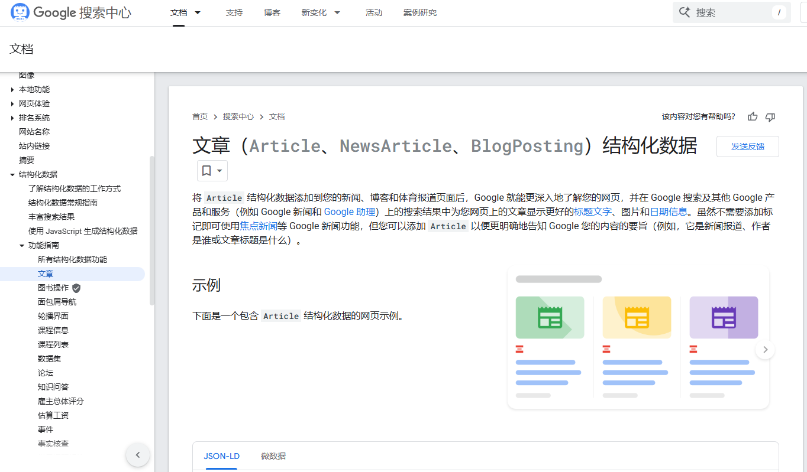Open 课程列表 sidebar item
The image size is (807, 472).
coord(53,345)
